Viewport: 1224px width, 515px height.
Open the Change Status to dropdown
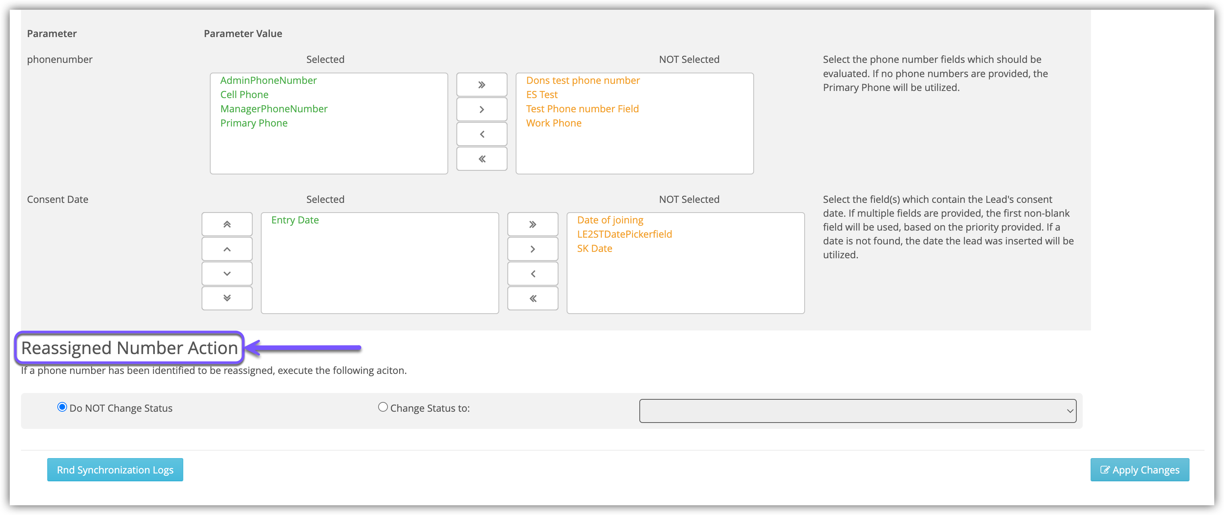(857, 411)
